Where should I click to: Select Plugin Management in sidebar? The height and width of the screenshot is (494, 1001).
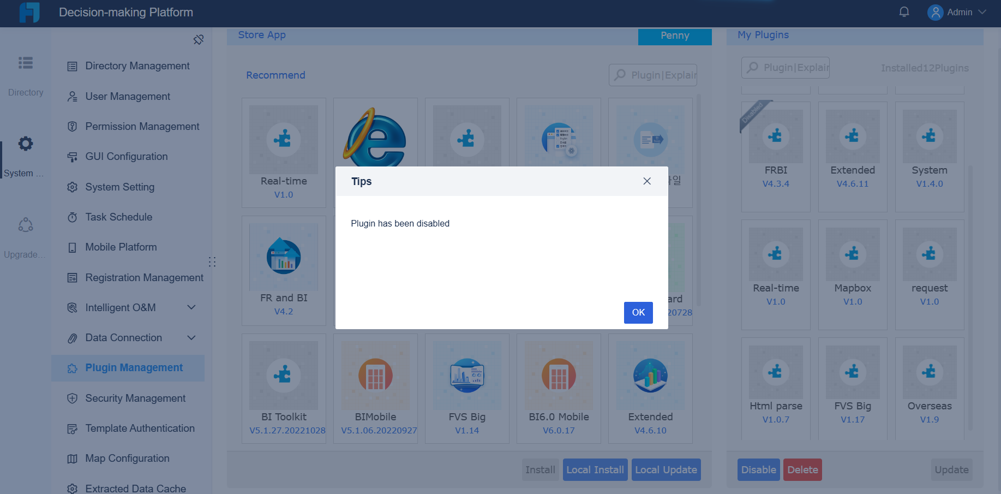[x=128, y=368]
